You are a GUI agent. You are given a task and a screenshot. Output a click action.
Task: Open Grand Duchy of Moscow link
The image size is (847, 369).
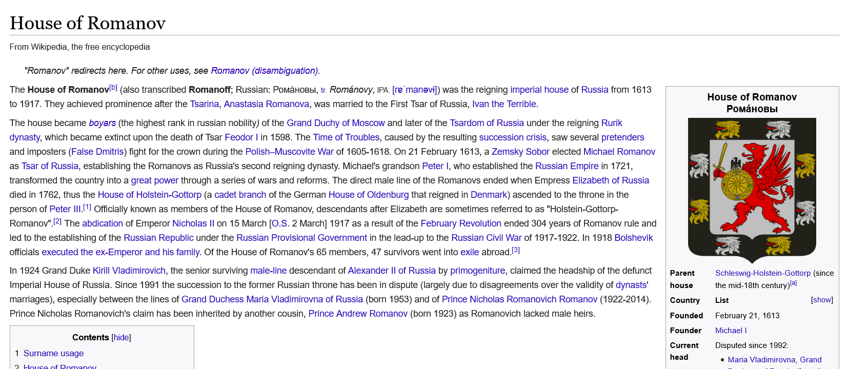336,123
